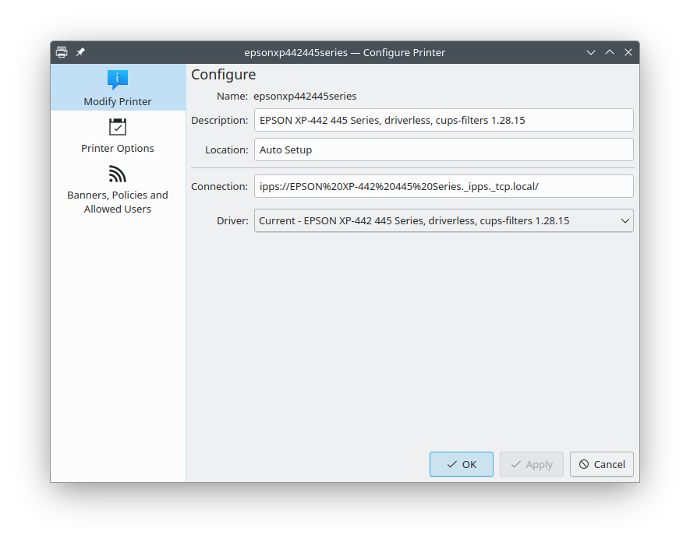Select the "Modify Printer" text label
This screenshot has width=690, height=542.
118,101
